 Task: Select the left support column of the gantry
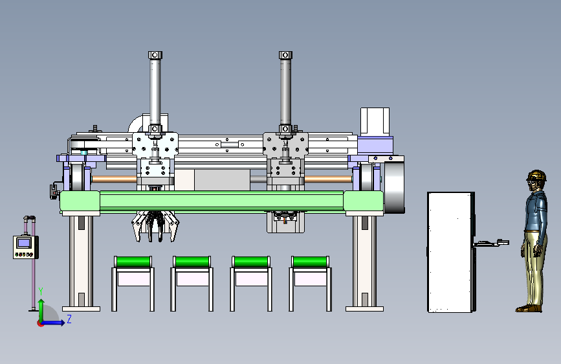click(x=82, y=262)
